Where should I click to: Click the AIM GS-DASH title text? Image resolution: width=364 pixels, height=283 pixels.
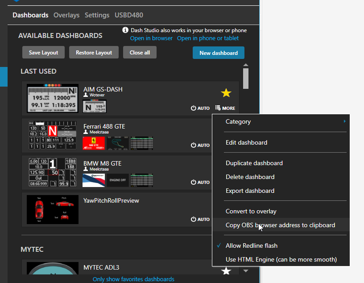[103, 89]
